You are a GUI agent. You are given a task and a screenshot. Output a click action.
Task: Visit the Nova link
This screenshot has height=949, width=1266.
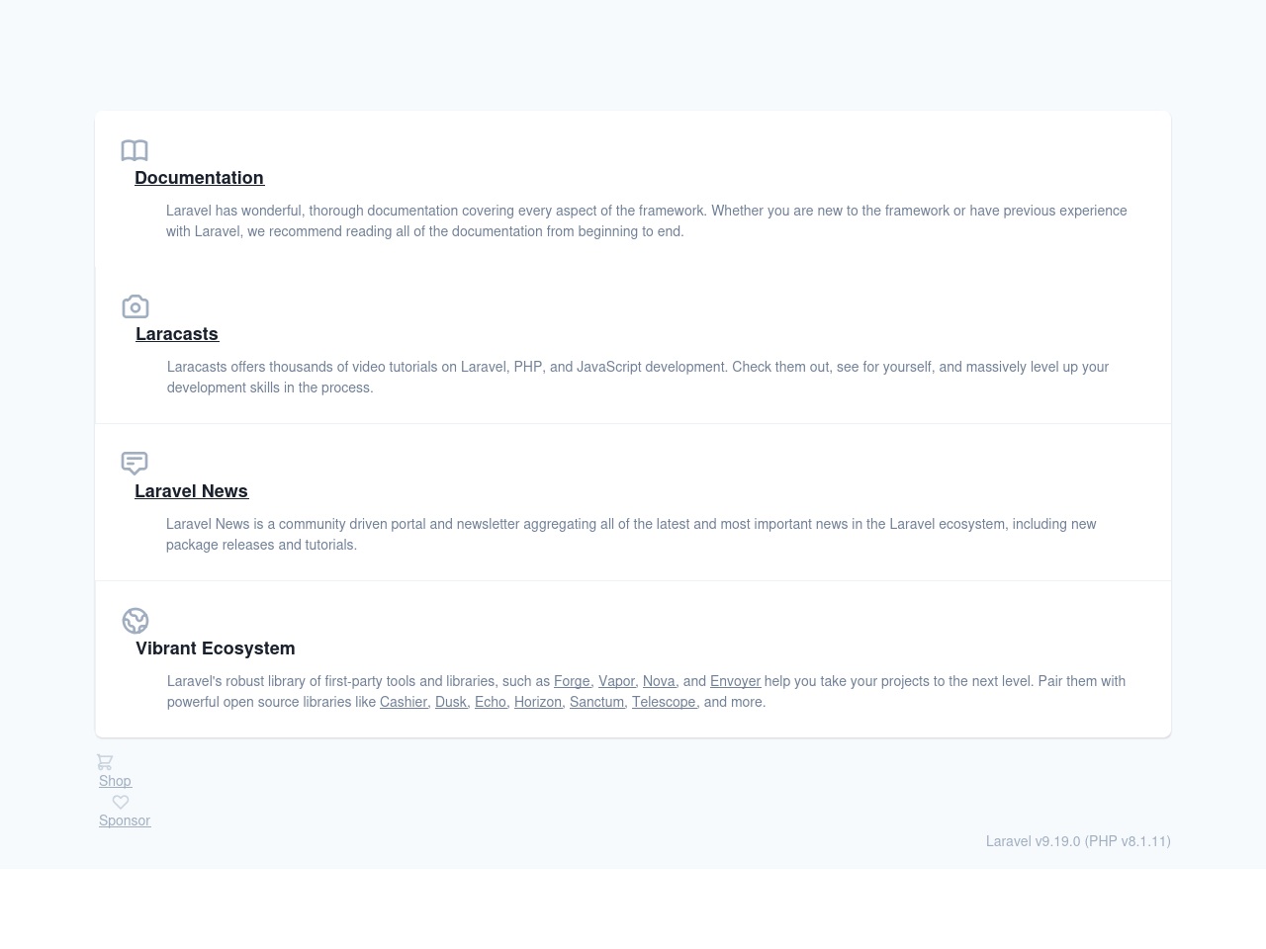click(659, 681)
